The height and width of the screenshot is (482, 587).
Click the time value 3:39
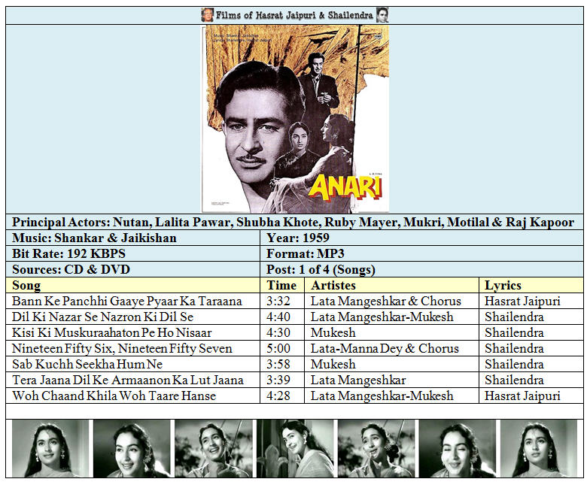(x=278, y=380)
